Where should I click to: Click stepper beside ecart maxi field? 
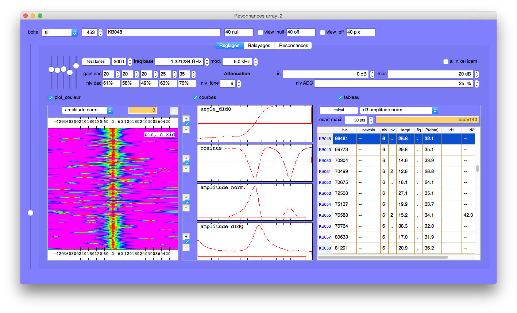371,120
